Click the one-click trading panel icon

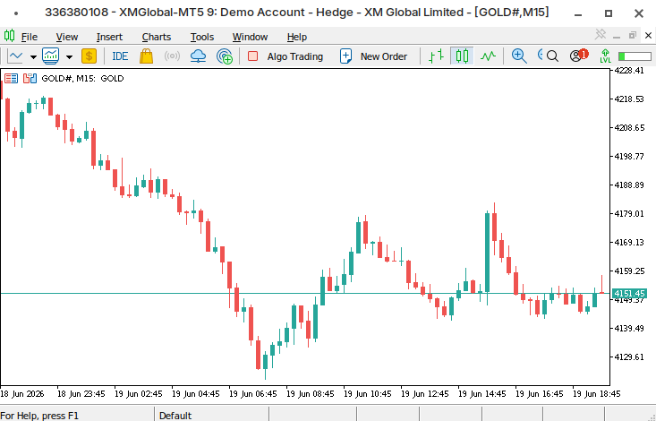coord(30,78)
